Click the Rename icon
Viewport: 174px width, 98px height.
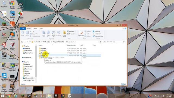point(58,33)
